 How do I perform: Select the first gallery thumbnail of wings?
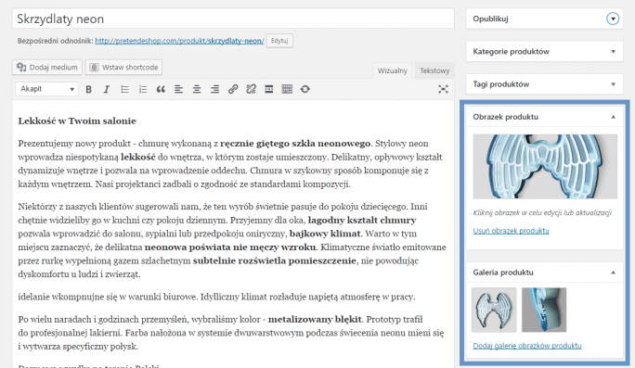[494, 310]
